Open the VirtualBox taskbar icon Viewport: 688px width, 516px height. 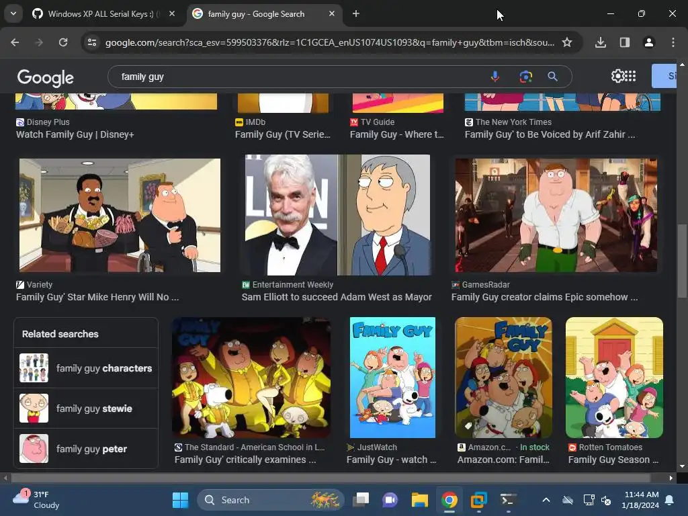478,500
